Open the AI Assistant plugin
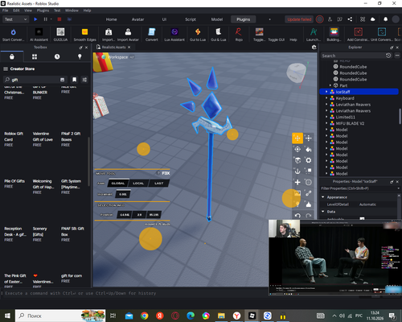 click(x=39, y=35)
